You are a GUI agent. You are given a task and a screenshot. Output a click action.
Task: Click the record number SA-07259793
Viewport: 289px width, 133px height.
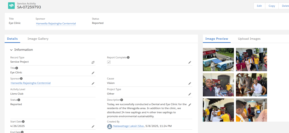(29, 7)
